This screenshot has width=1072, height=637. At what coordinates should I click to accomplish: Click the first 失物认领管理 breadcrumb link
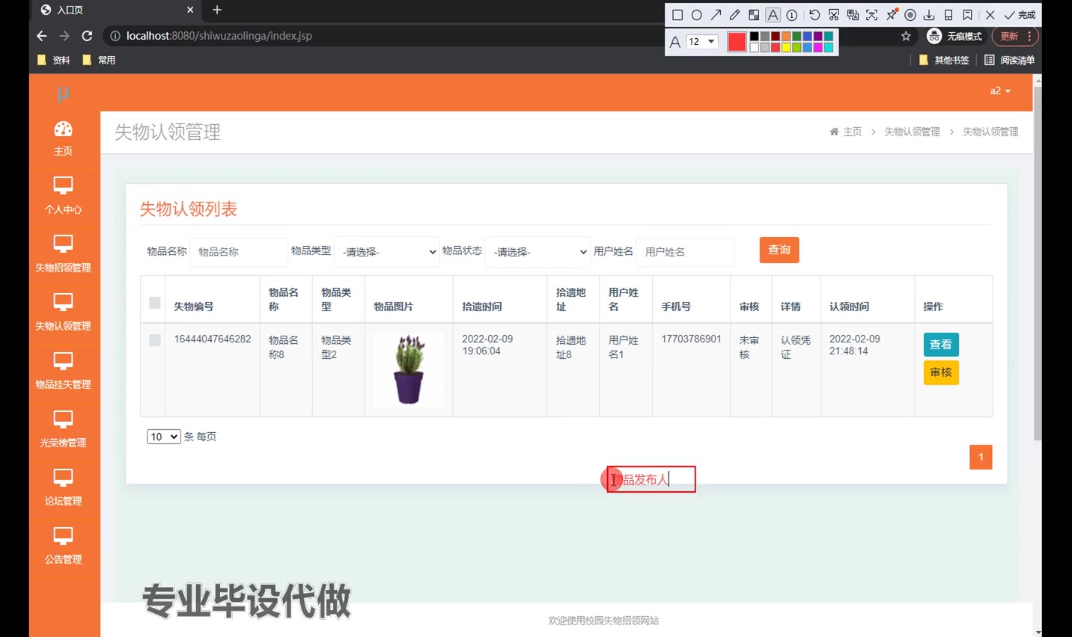[912, 132]
